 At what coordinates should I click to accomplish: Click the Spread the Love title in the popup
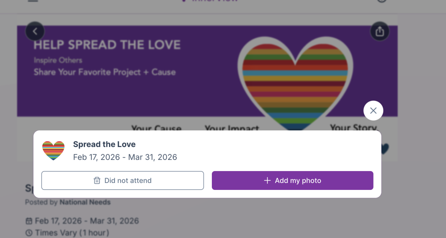[104, 144]
